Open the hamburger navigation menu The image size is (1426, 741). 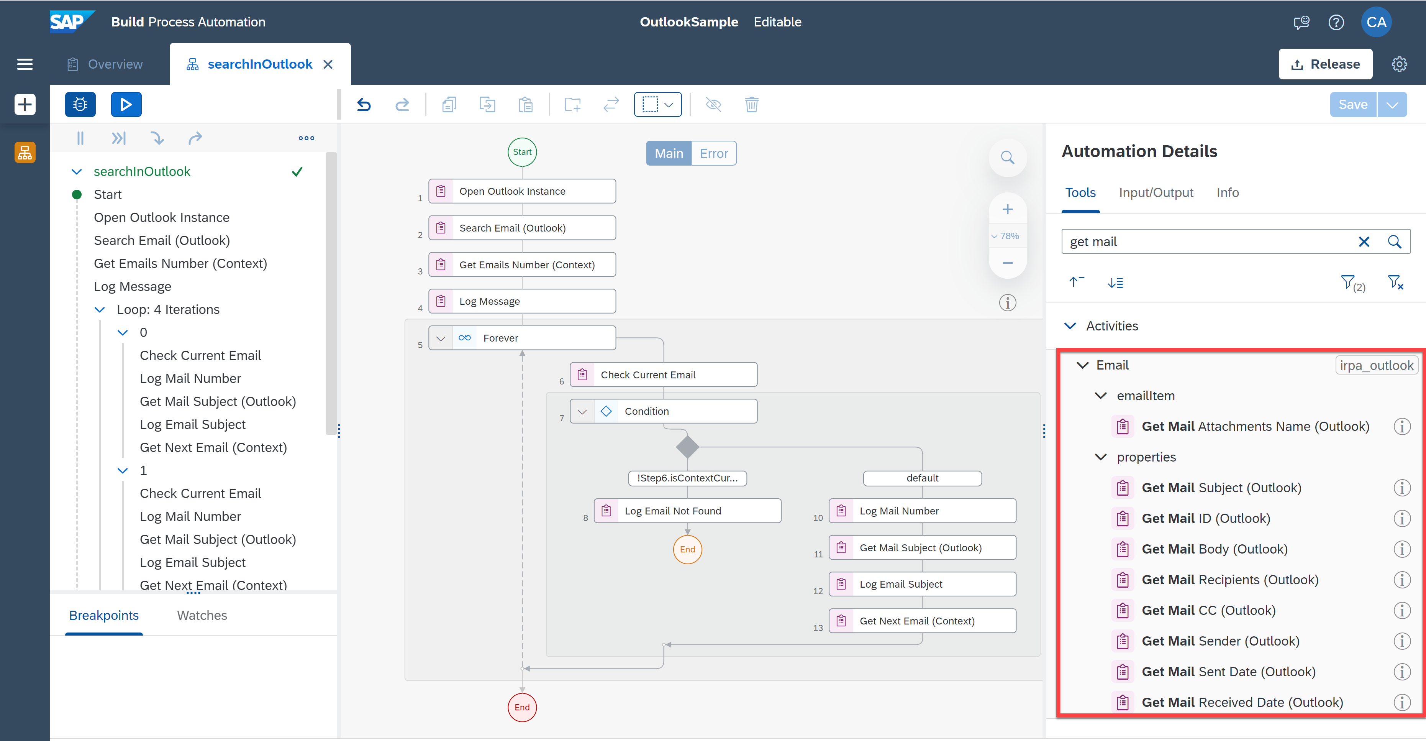coord(25,64)
